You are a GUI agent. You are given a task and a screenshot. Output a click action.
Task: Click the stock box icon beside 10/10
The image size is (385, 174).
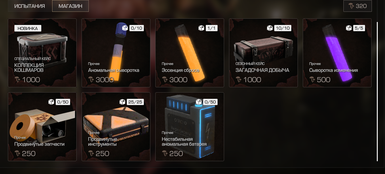point(270,28)
